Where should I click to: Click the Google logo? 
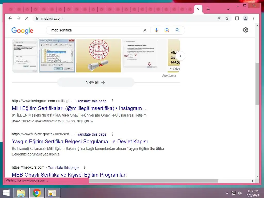(x=22, y=30)
